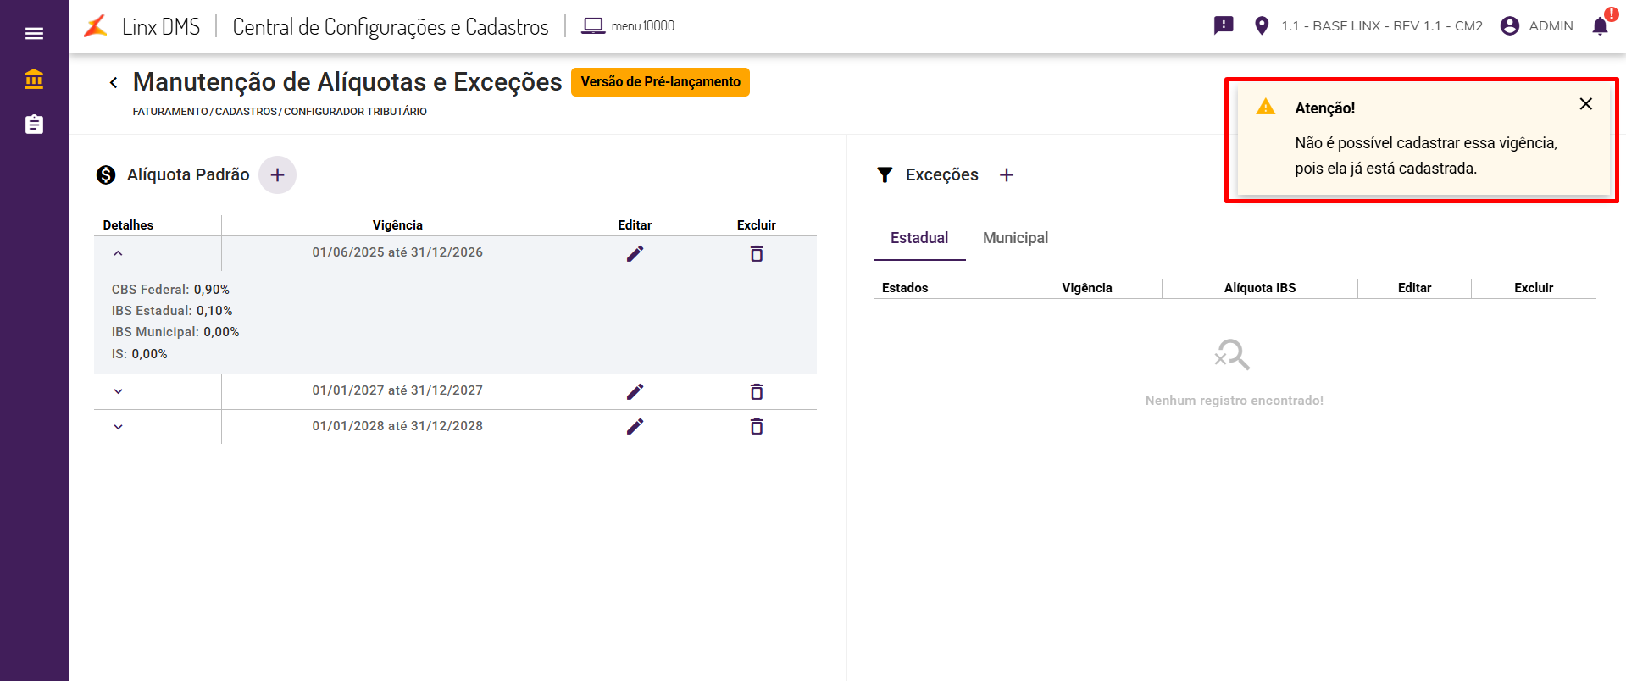This screenshot has height=681, width=1626.
Task: Collapse details of the 01/06/2025 row
Action: point(118,253)
